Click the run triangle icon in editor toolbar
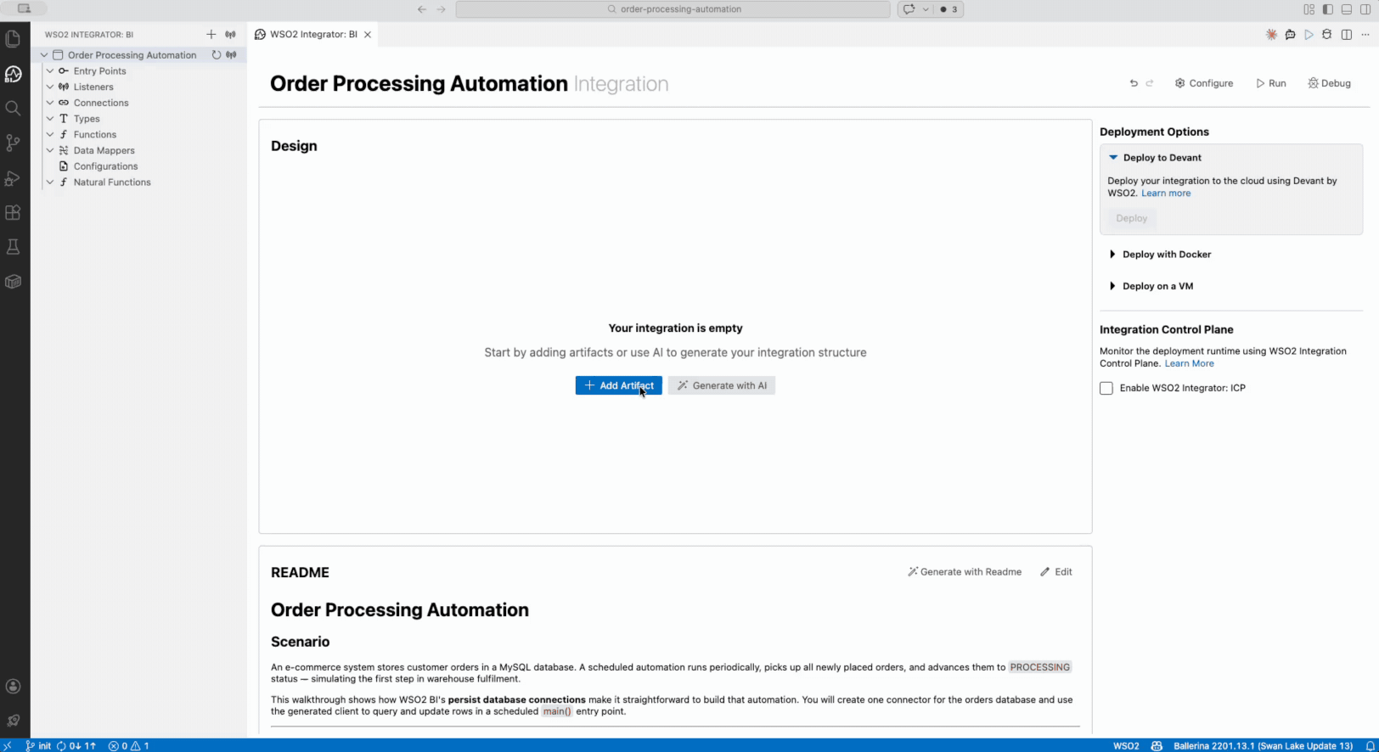The width and height of the screenshot is (1379, 752). (1309, 35)
